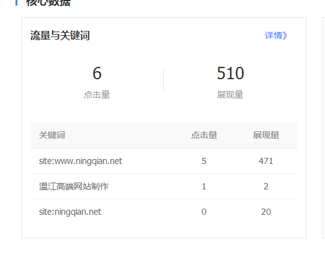Click the total impressions value 510
Viewport: 325px width, 255px height.
230,73
